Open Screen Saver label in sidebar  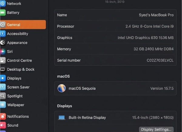click(18, 87)
